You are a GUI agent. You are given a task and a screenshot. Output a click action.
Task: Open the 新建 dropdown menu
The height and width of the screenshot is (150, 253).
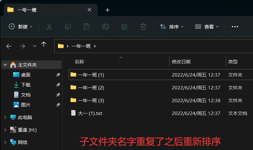[x=21, y=27]
